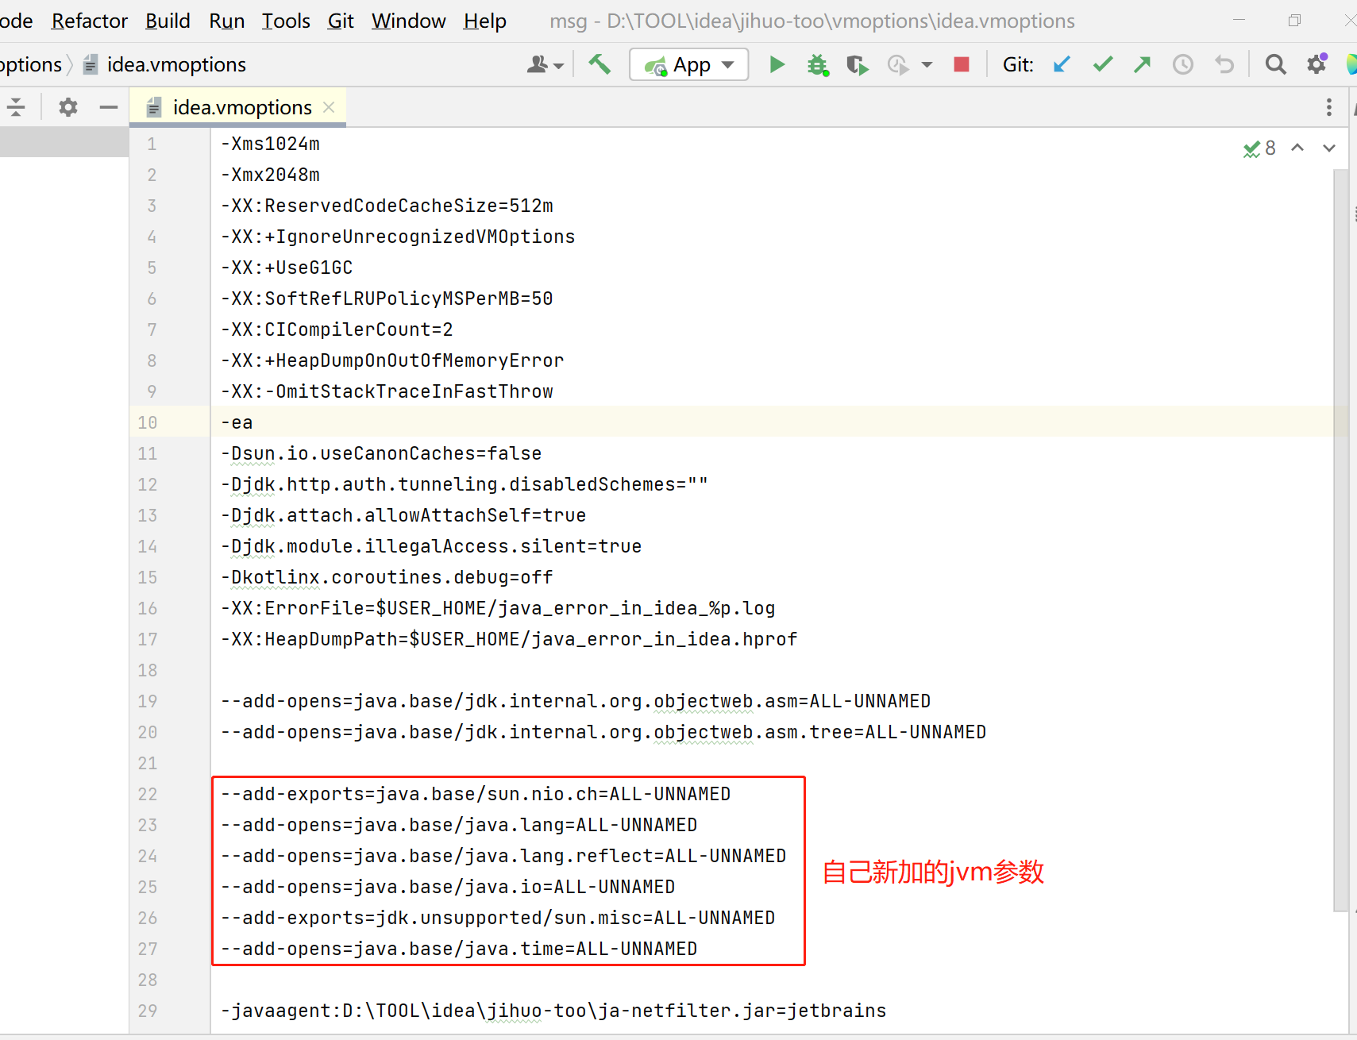Push commits to remote

[1143, 64]
